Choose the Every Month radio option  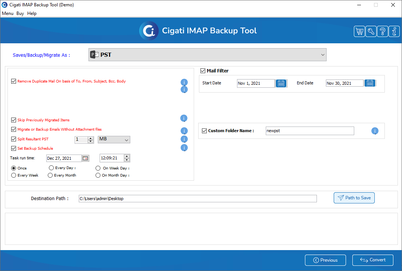coord(50,175)
